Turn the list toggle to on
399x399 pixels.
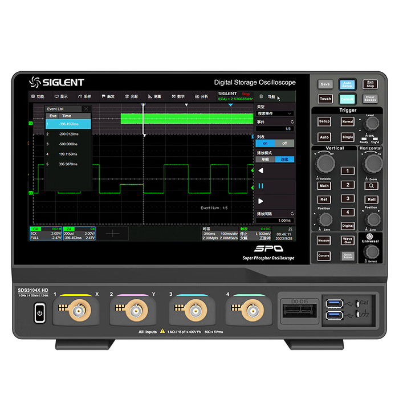[x=265, y=143]
